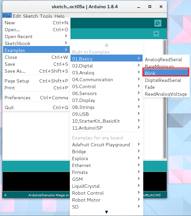Click the scroll-down triangle at list bottom
Screen dimensions: 191x216
click(106, 212)
